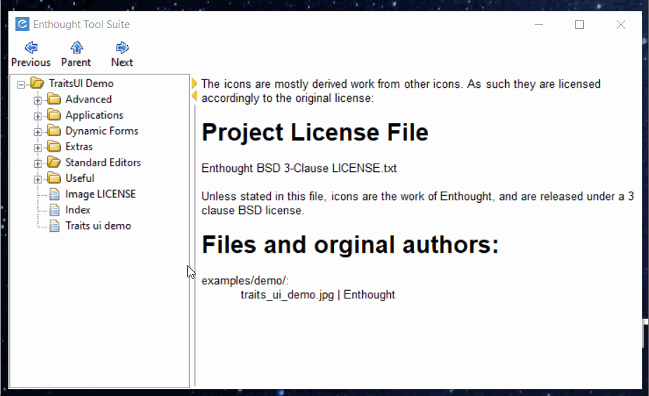The width and height of the screenshot is (649, 396).
Task: Click the Dynamic Forms folder icon
Action: [54, 131]
